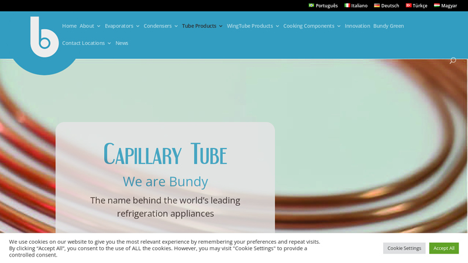Open Cookie Settings
468x263 pixels.
pyautogui.click(x=404, y=248)
